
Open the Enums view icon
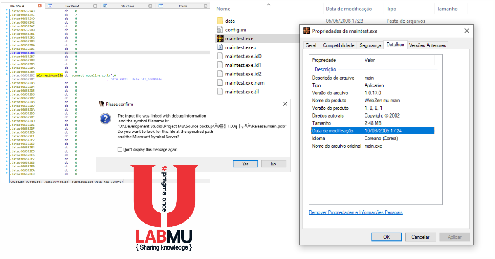coord(162,5)
